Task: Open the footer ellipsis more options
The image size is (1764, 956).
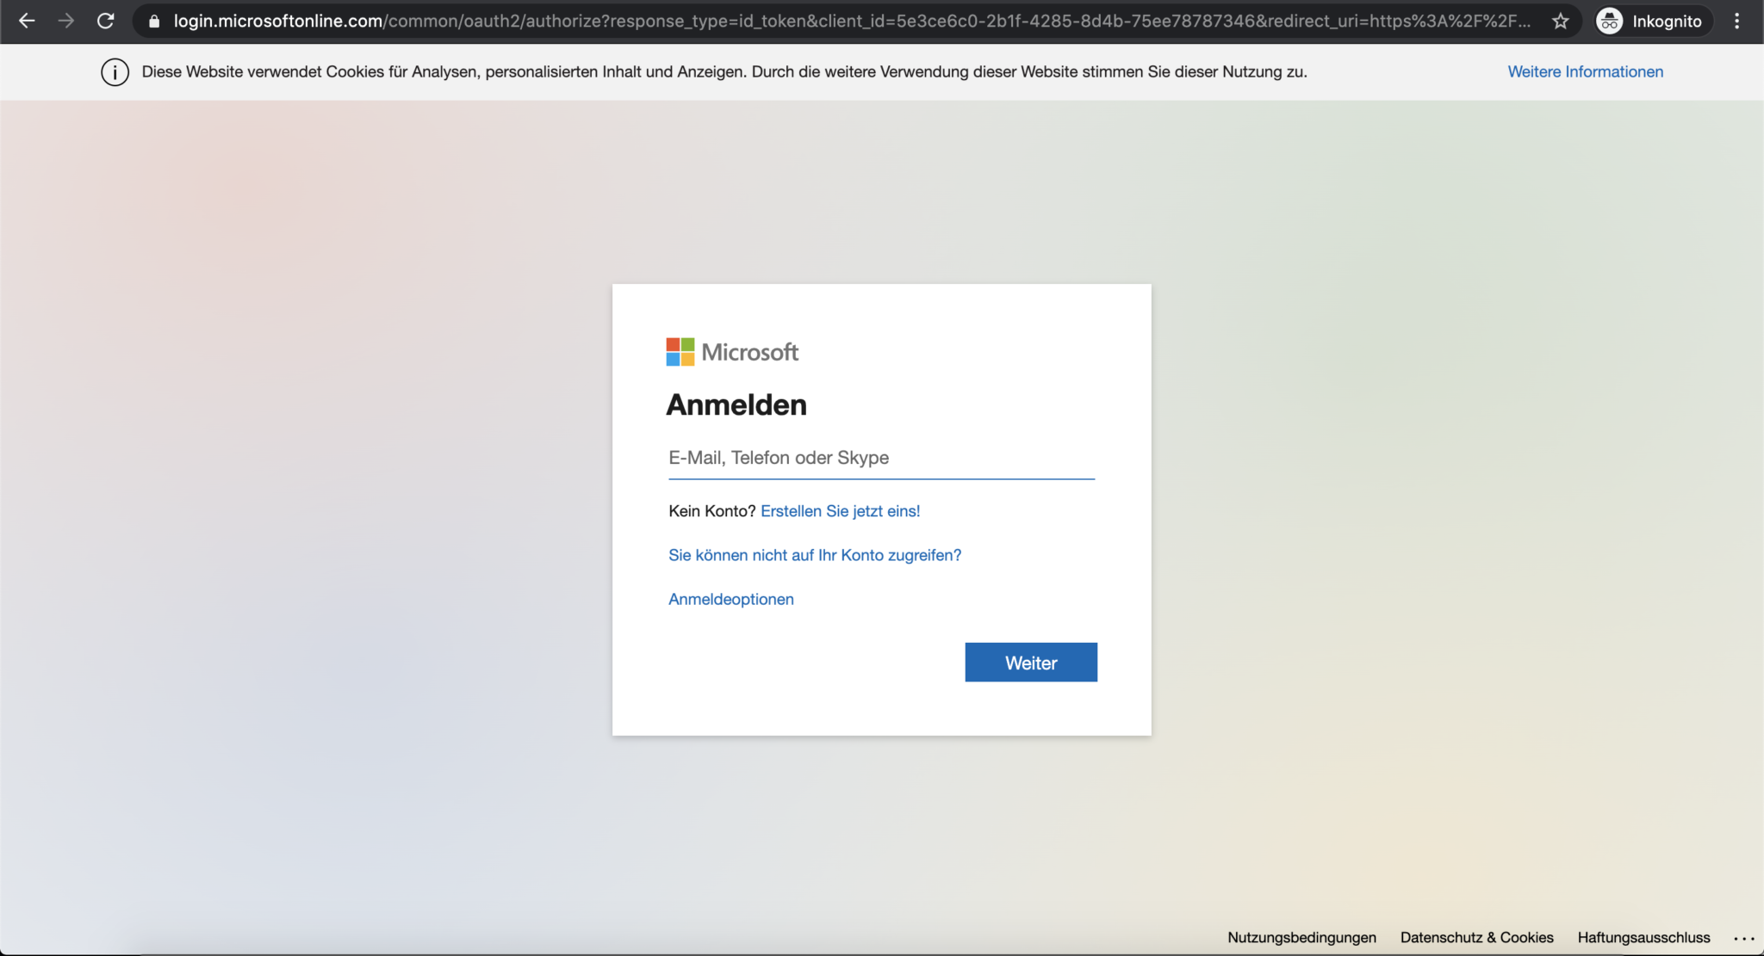Action: click(x=1744, y=938)
